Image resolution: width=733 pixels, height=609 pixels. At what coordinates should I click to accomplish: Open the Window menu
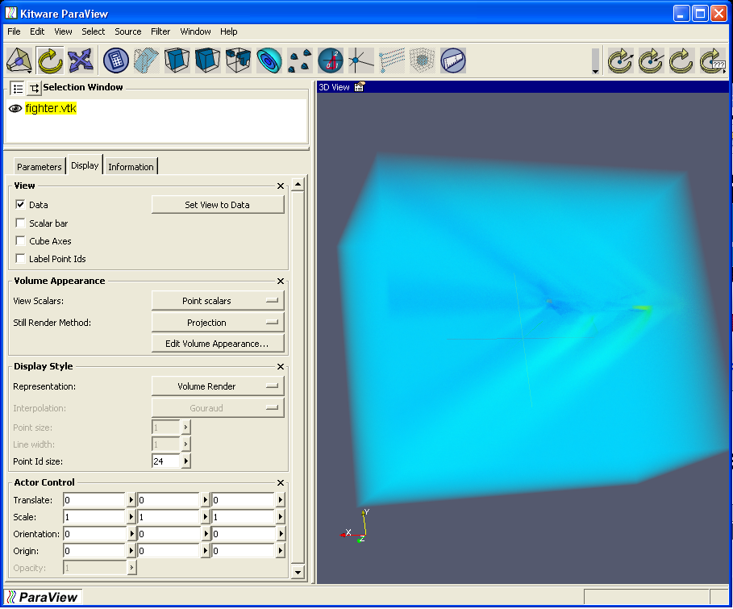coord(195,31)
